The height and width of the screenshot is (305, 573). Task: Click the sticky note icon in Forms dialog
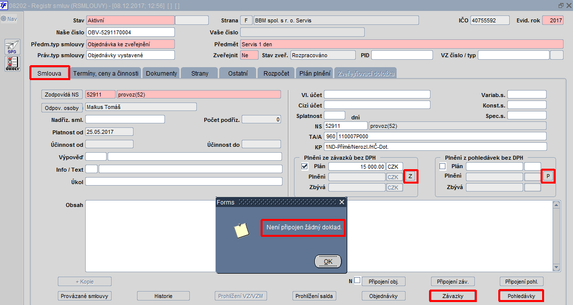coord(242,230)
